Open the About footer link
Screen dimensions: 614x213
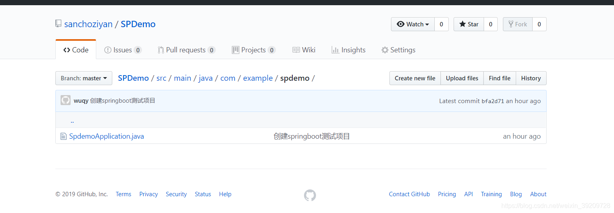click(x=538, y=194)
